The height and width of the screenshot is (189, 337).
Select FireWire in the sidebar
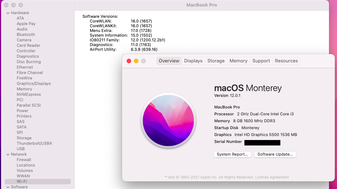pos(24,78)
